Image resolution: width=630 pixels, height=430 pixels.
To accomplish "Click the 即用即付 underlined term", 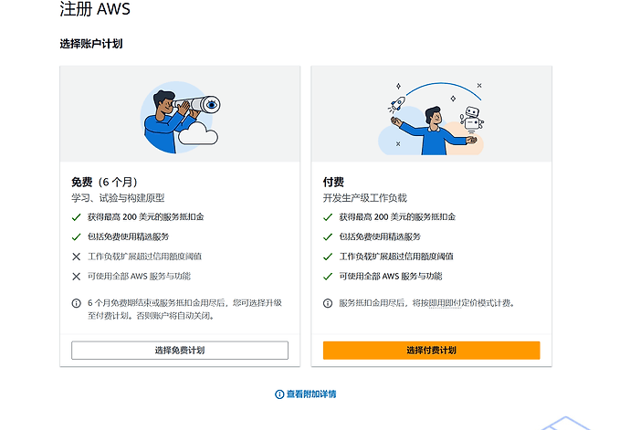I will pos(445,303).
